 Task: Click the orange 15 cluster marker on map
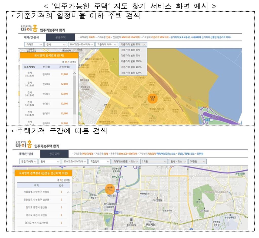[152, 98]
